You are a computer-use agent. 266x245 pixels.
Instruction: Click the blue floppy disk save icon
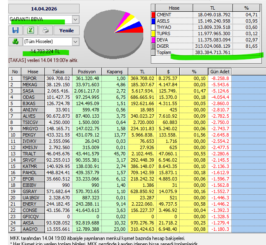pyautogui.click(x=15, y=30)
